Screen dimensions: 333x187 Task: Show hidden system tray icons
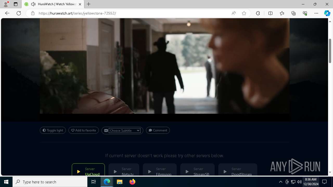pos(280,182)
